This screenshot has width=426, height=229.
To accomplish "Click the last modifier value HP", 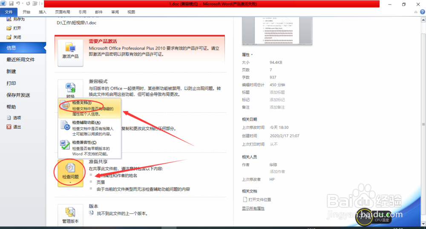I will pos(272,179).
